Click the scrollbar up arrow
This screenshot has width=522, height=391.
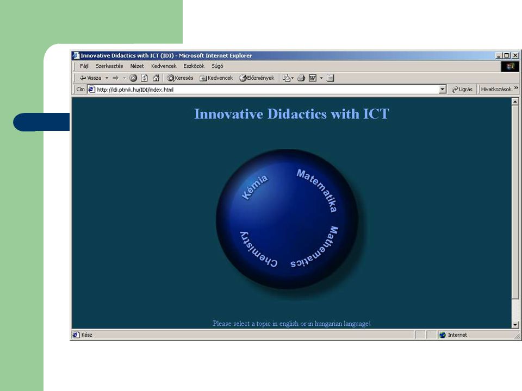515,102
